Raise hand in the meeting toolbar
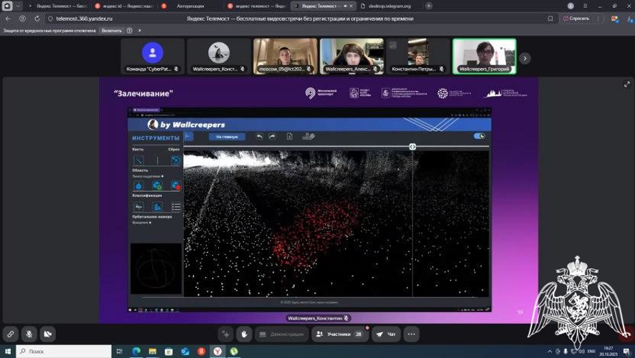635x358 pixels. (x=245, y=334)
